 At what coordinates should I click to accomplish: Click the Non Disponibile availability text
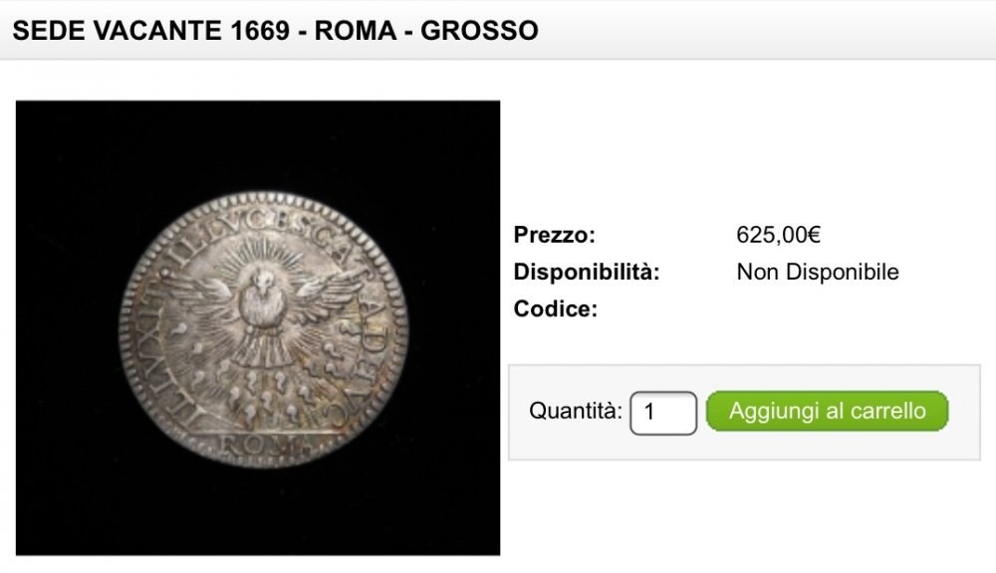click(x=818, y=273)
